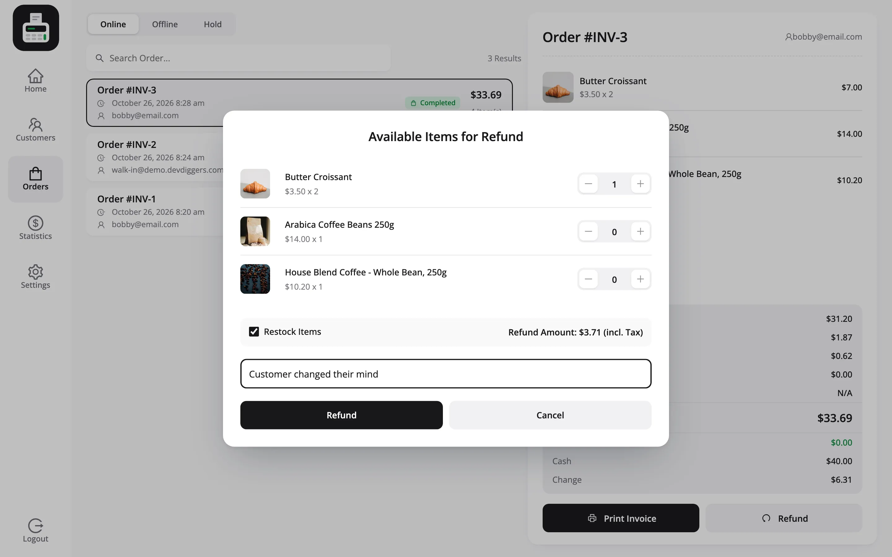892x557 pixels.
Task: Switch to the Offline tab
Action: [165, 24]
